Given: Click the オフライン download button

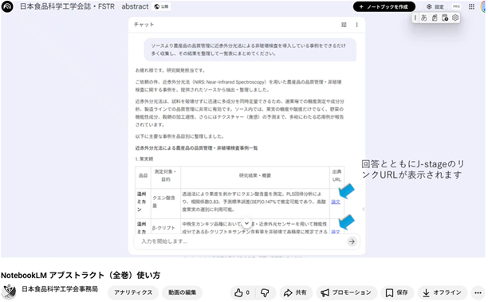Looking at the screenshot, I should 443,292.
